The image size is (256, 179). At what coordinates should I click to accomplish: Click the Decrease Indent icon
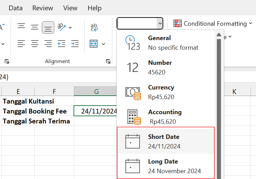click(62, 44)
